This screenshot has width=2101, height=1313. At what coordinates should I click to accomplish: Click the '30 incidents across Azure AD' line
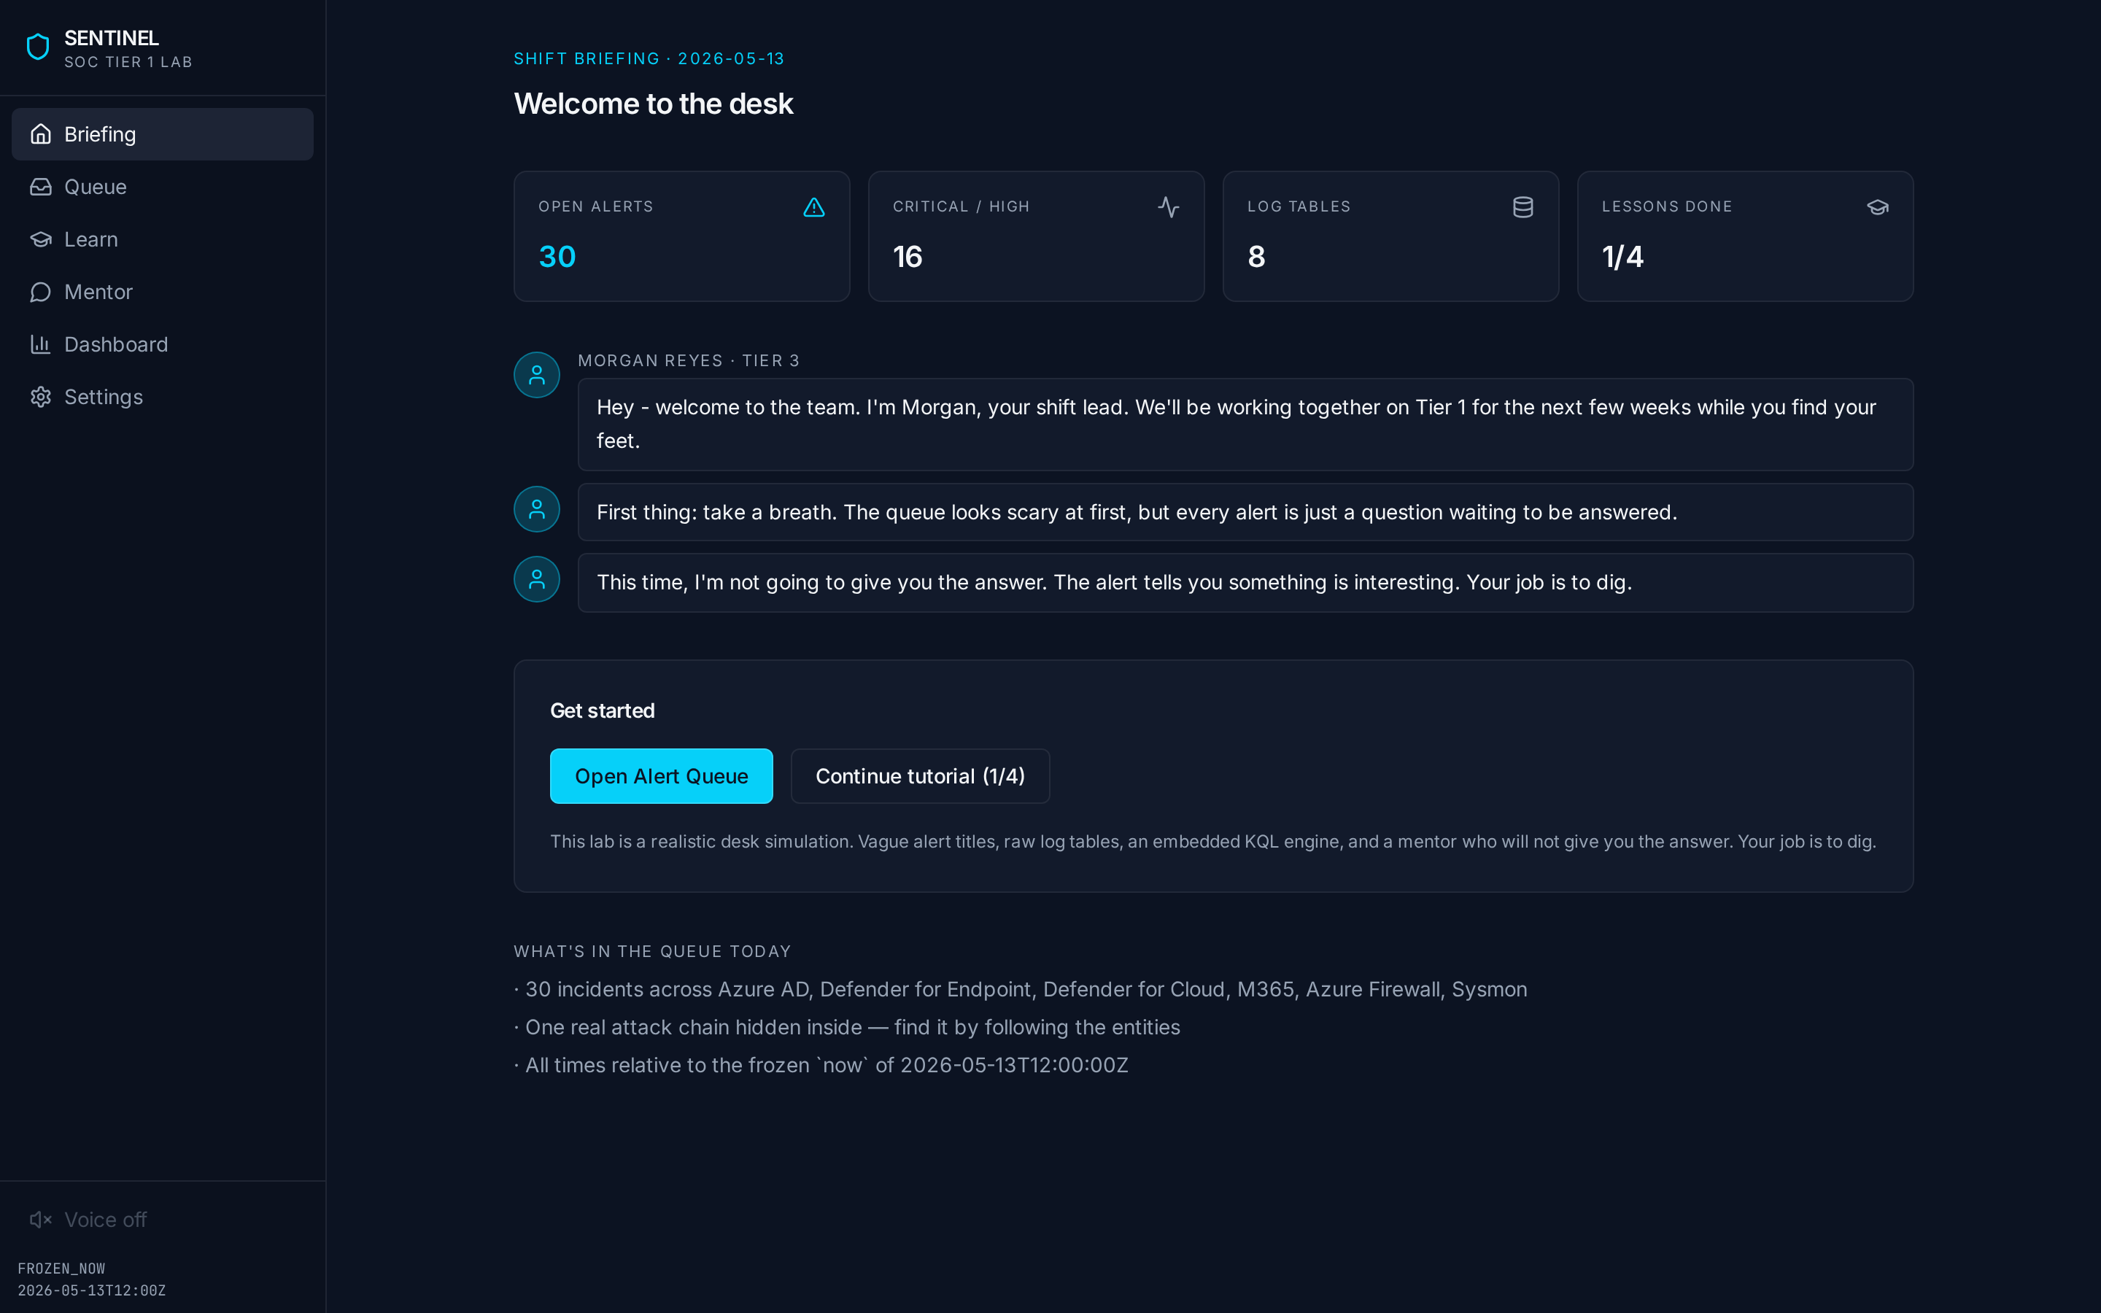click(1020, 989)
